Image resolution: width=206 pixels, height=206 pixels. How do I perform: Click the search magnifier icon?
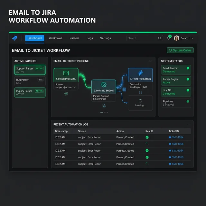click(160, 38)
